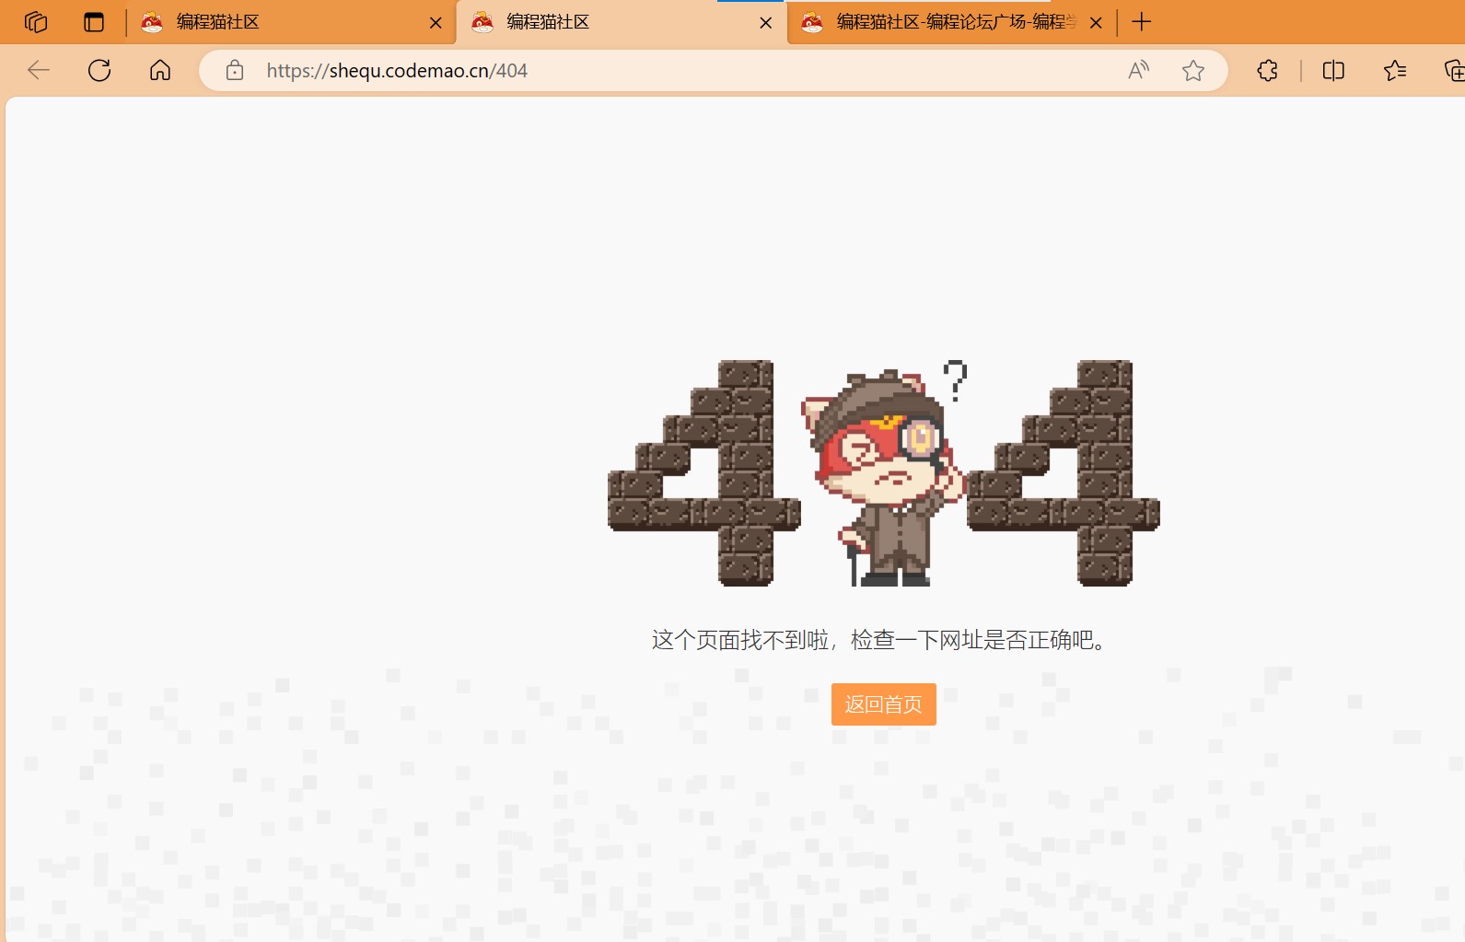Switch to the first 编程猫社区 tab
Screen dimensions: 1465x942
coord(290,22)
